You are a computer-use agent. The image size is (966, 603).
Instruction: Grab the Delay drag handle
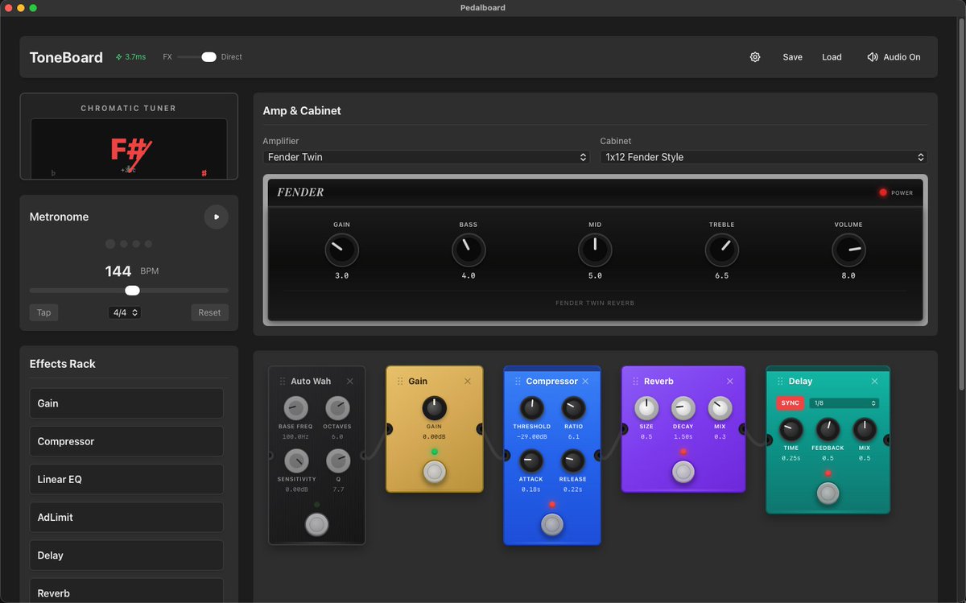point(781,382)
